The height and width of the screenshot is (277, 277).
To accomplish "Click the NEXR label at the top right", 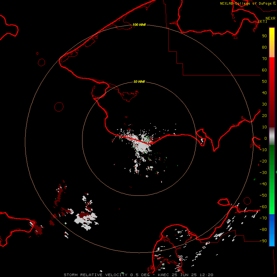I will click(x=270, y=18).
